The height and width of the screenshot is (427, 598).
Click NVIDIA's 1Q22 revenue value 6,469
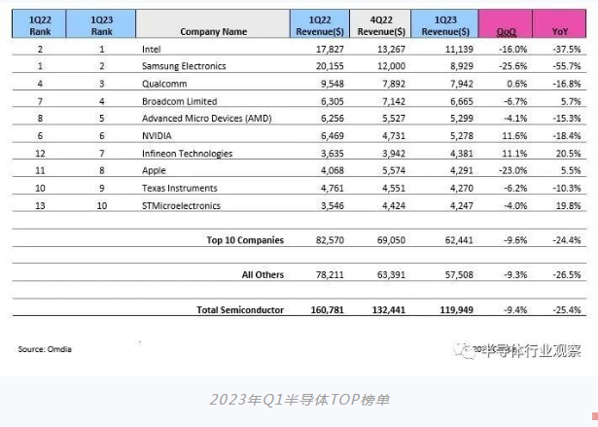click(333, 136)
